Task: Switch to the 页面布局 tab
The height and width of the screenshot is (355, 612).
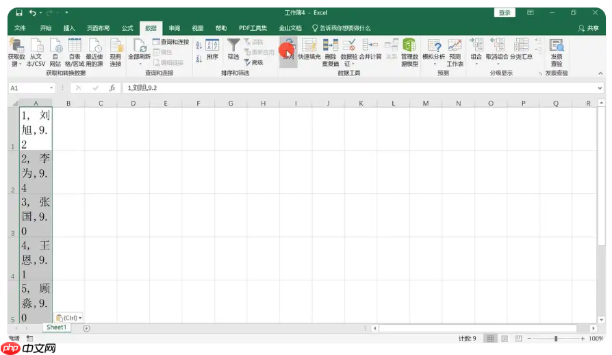Action: (99, 28)
